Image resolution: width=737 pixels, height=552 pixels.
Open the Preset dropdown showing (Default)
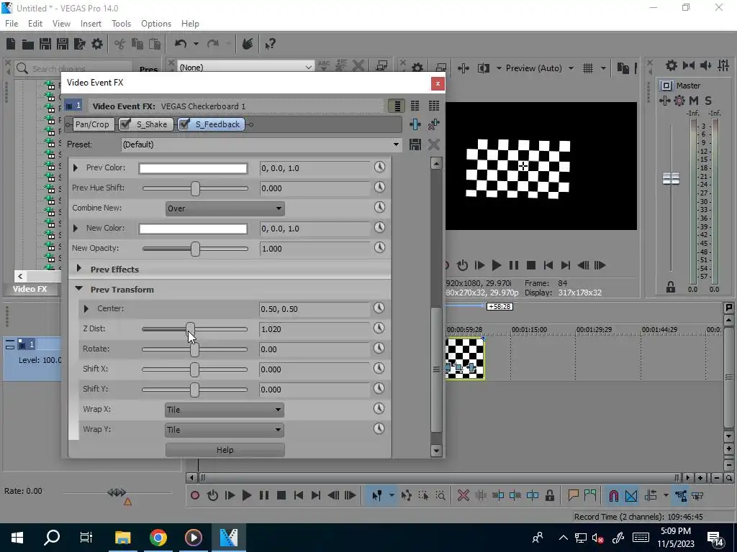(261, 144)
